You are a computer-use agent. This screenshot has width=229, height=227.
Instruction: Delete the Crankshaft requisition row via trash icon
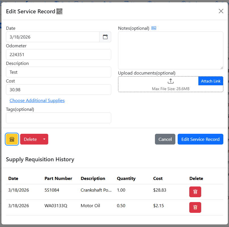(195, 192)
